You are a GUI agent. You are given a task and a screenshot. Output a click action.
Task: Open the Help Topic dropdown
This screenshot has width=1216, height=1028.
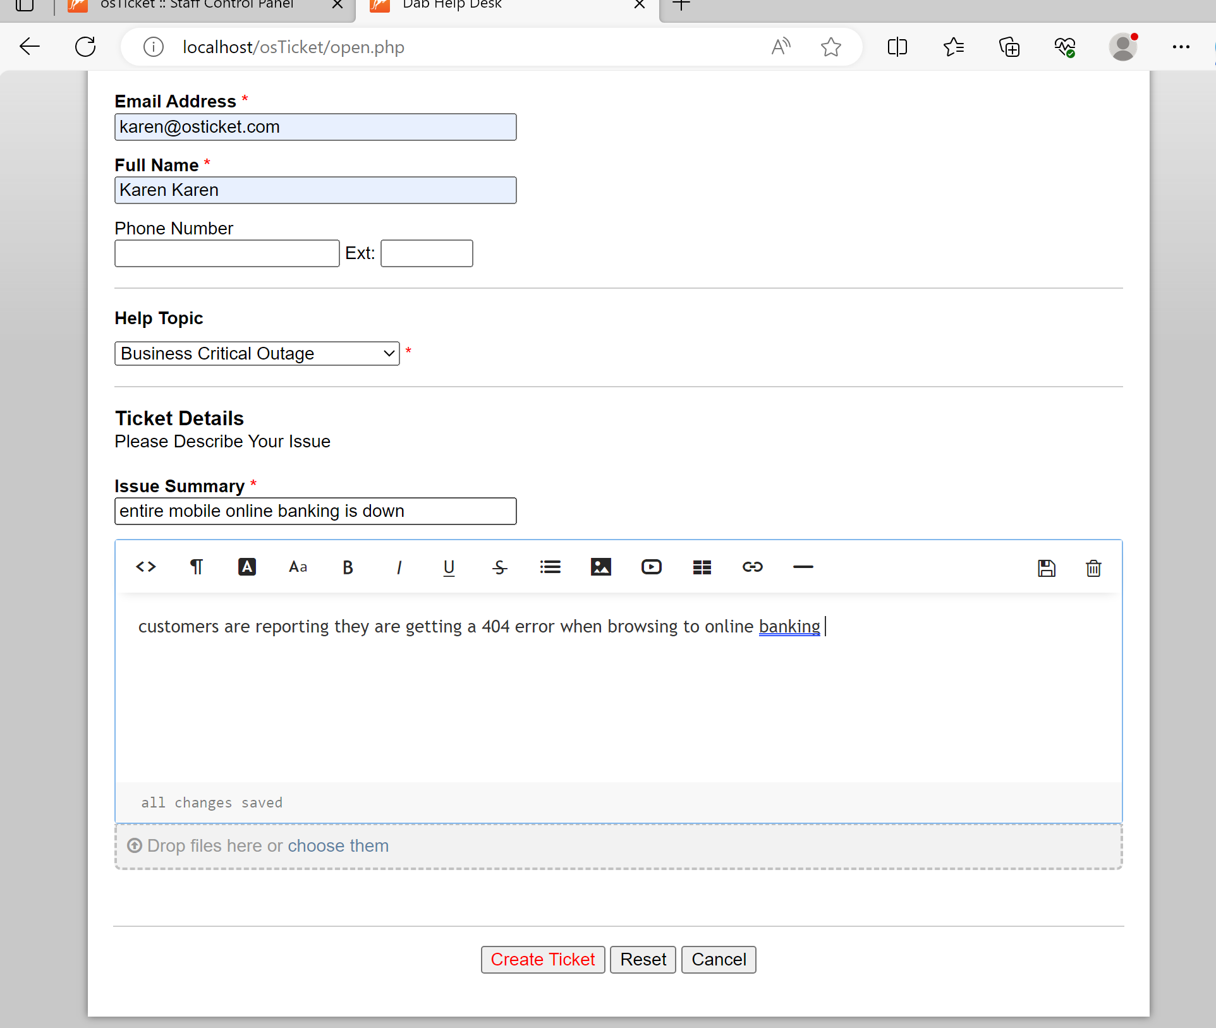click(257, 354)
